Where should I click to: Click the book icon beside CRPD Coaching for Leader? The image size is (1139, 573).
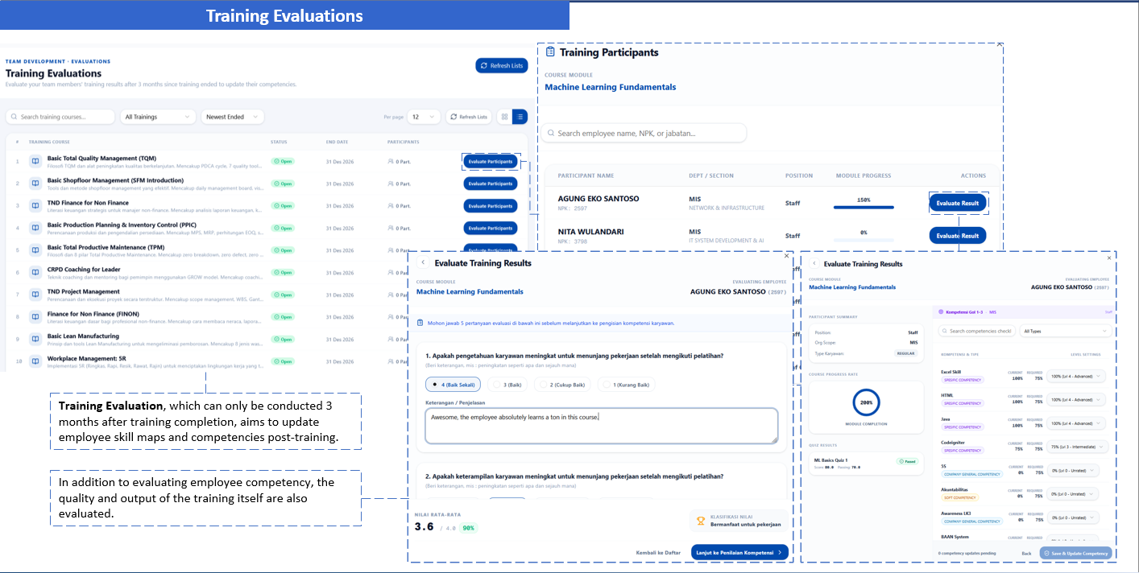pyautogui.click(x=35, y=273)
